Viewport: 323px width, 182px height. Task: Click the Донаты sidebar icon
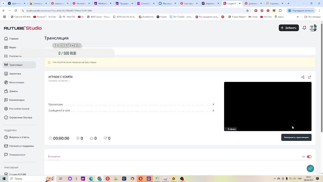pyautogui.click(x=6, y=91)
